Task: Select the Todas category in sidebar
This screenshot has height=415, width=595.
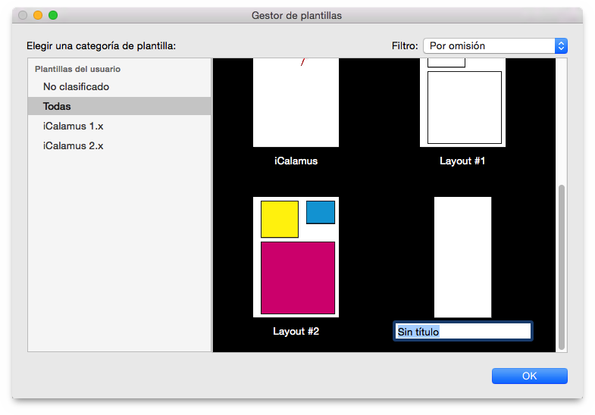Action: (57, 107)
